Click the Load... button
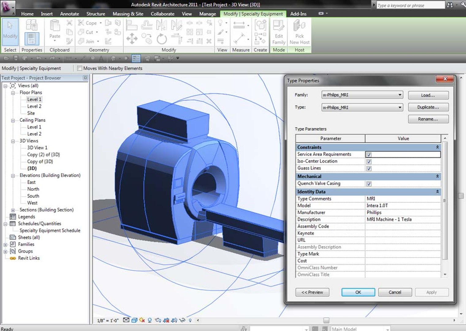 tap(428, 95)
